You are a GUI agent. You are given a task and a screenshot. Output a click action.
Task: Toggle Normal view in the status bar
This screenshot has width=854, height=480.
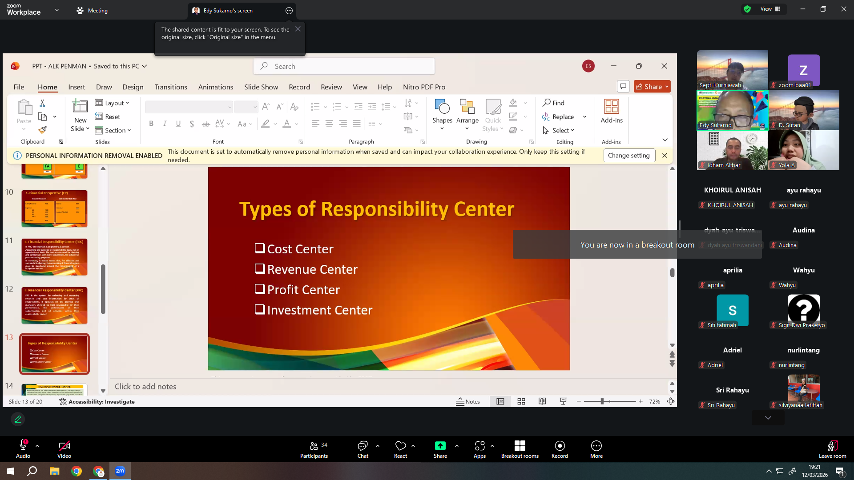coord(500,401)
